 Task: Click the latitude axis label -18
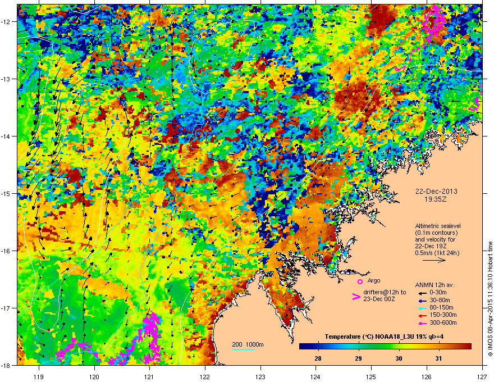tap(6, 365)
